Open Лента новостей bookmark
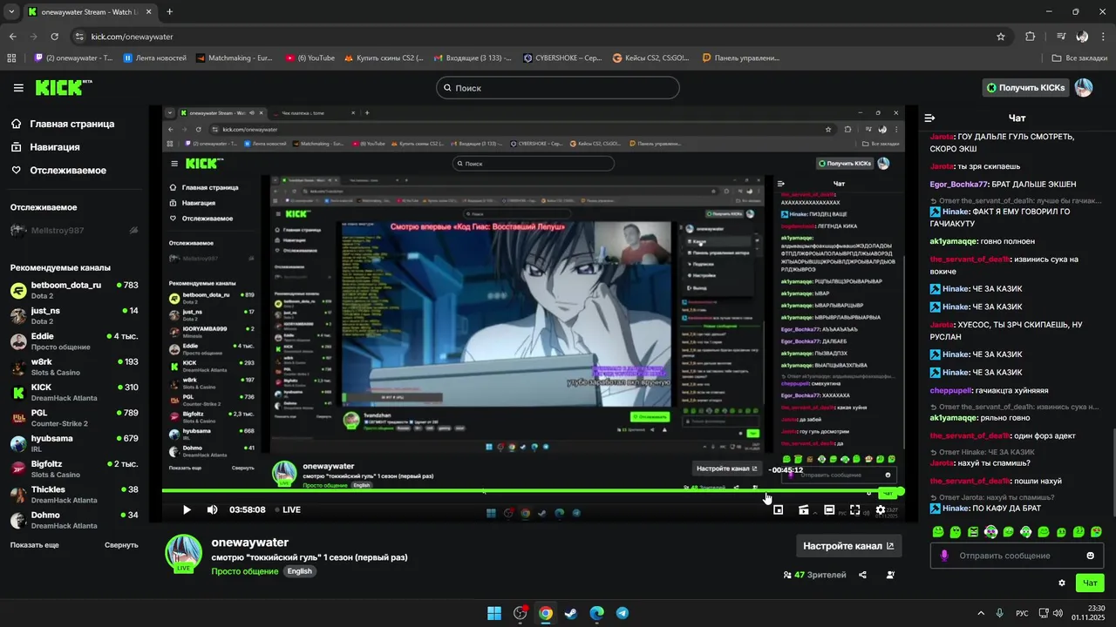The height and width of the screenshot is (627, 1116). (x=154, y=58)
